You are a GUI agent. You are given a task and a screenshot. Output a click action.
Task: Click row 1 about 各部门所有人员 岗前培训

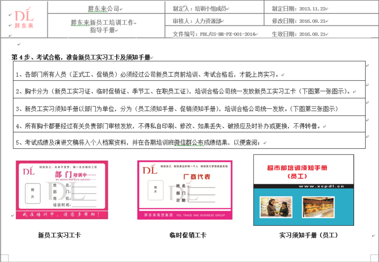189,71
